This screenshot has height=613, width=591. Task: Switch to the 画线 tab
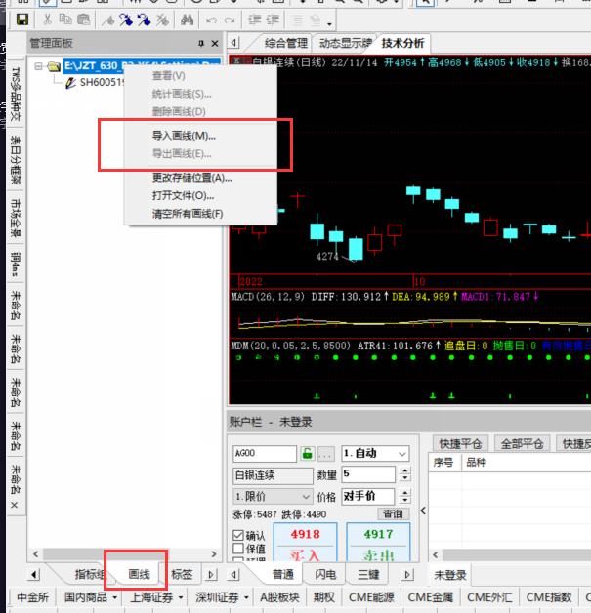pyautogui.click(x=139, y=575)
